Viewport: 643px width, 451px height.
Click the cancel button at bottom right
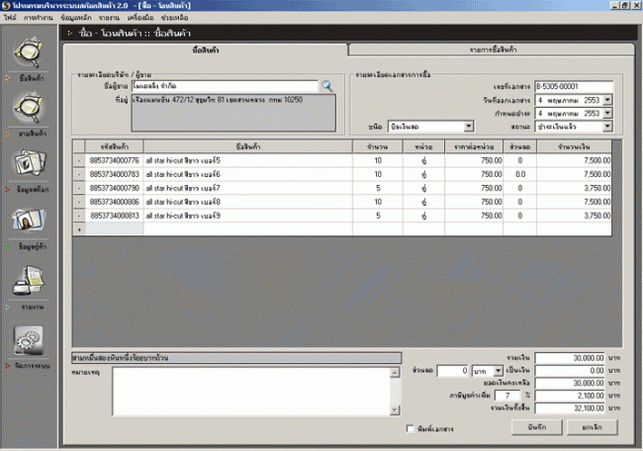point(593,427)
